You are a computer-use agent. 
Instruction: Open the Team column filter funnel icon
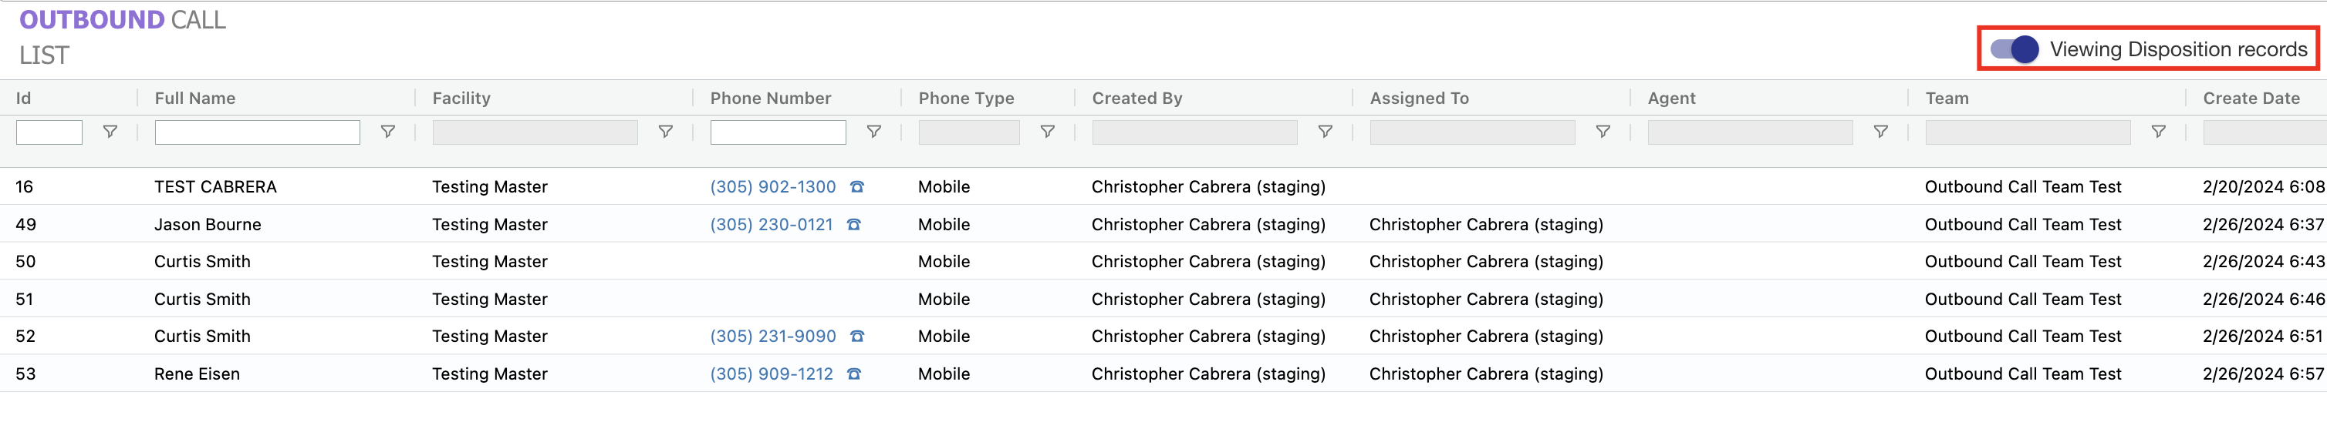tap(2158, 132)
